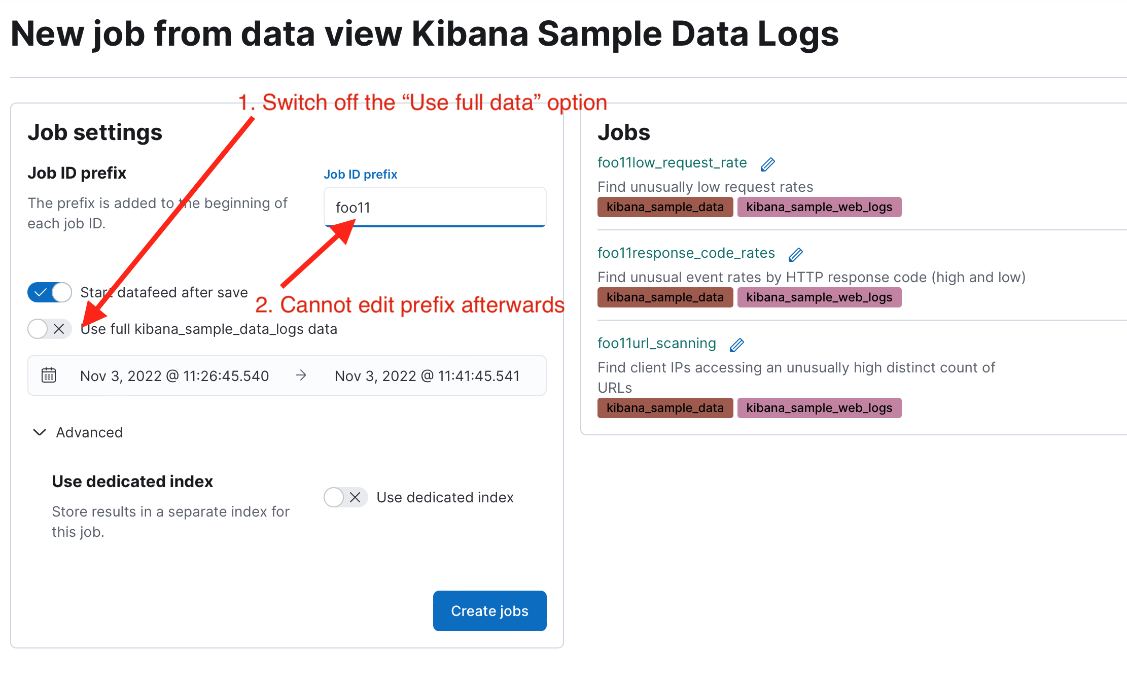This screenshot has height=685, width=1127.
Task: Edit the foo11low_request_rate job pencil icon
Action: tap(767, 164)
